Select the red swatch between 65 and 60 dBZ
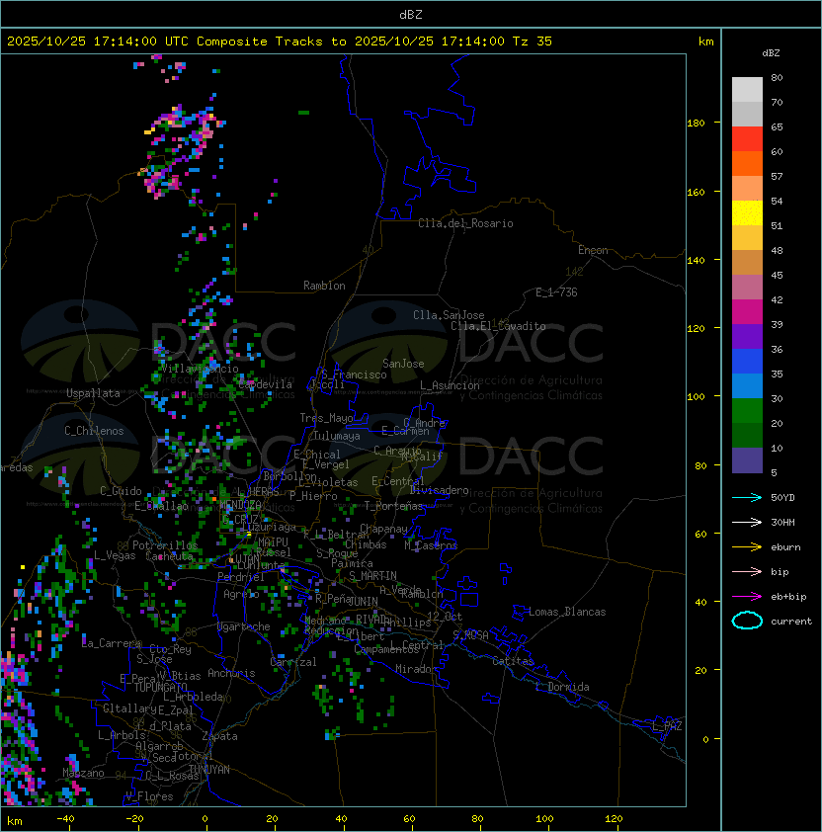 (747, 139)
